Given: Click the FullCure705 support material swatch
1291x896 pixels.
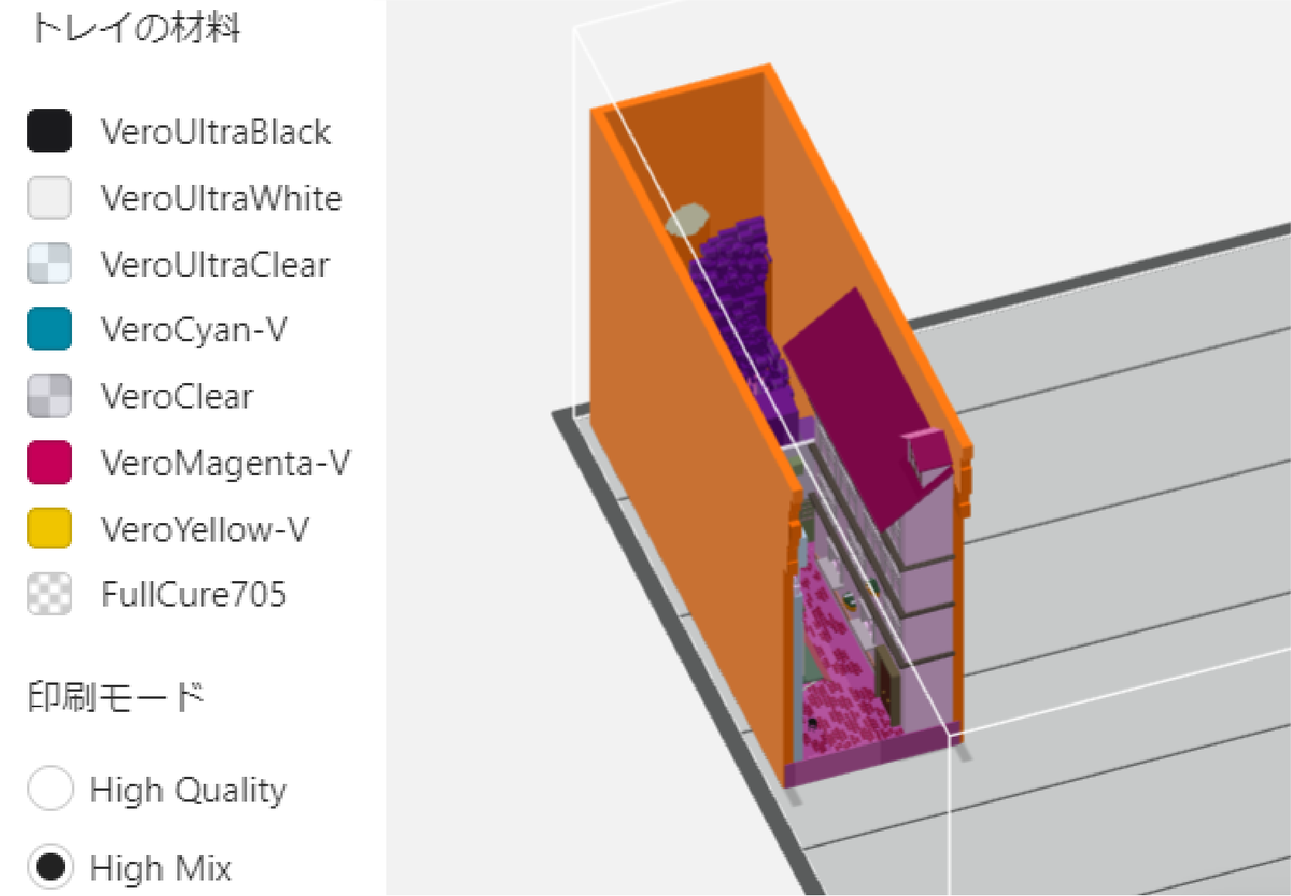Looking at the screenshot, I should [50, 593].
